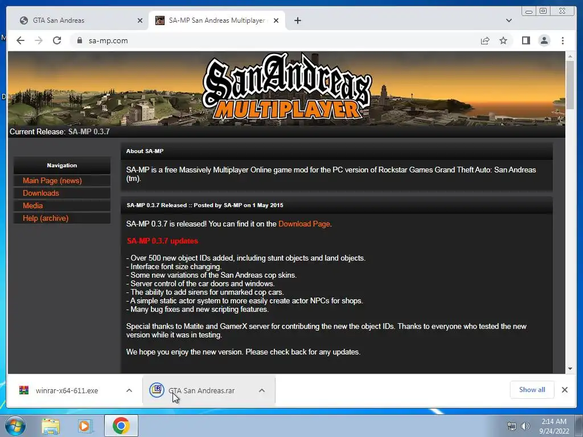Click the page scrollbar down arrow
The width and height of the screenshot is (583, 437).
pyautogui.click(x=570, y=369)
